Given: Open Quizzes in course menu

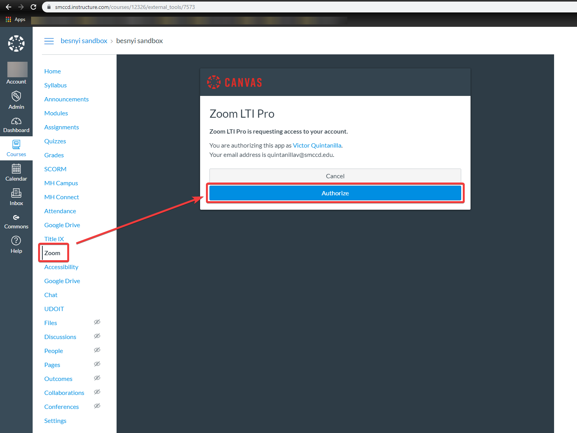Looking at the screenshot, I should [x=55, y=141].
